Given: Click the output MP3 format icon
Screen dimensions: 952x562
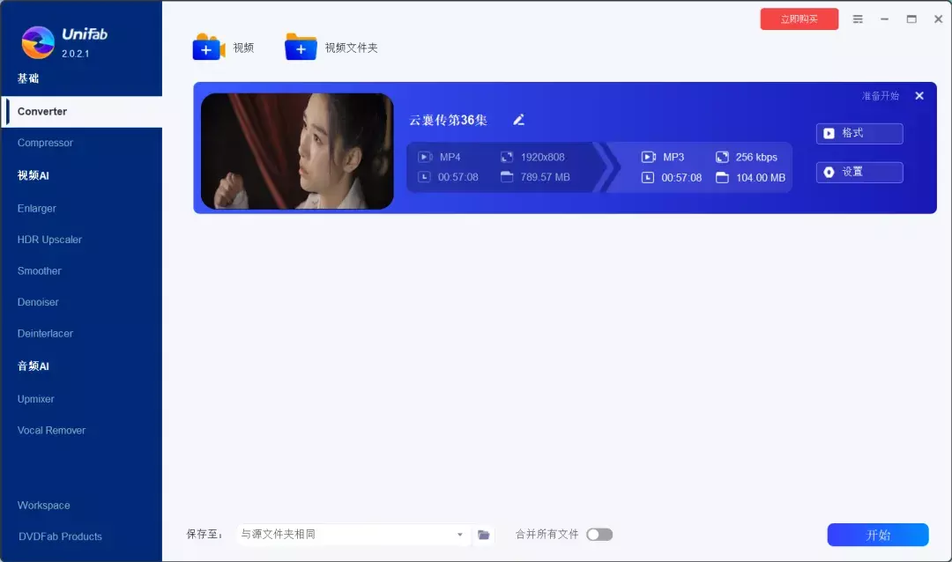Looking at the screenshot, I should point(649,157).
